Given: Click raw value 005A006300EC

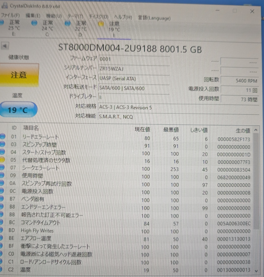Looking at the screenshot, I should pyautogui.click(x=234, y=223).
